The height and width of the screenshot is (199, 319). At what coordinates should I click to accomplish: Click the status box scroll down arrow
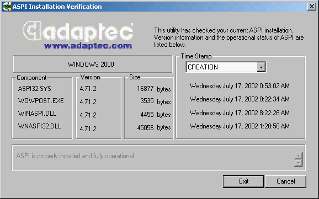point(298,163)
